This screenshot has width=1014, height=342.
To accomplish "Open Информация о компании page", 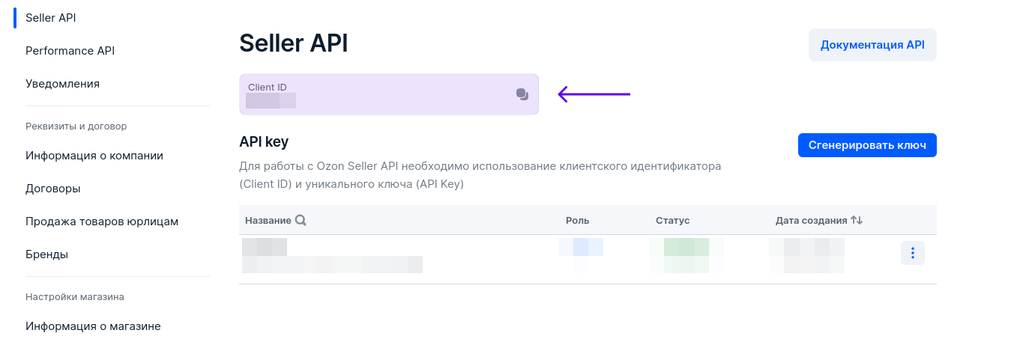I will tap(94, 156).
